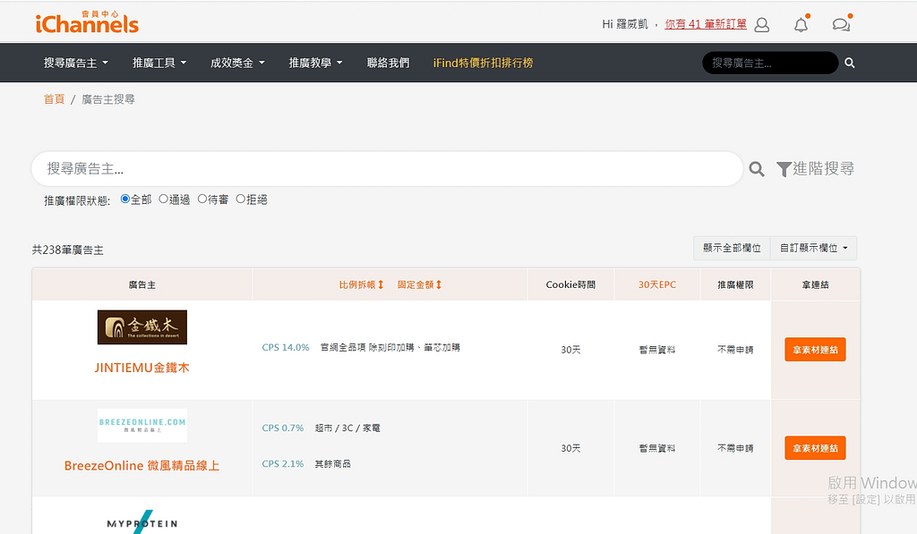Focus the navbar 搜尋廣告主 search field

point(770,64)
